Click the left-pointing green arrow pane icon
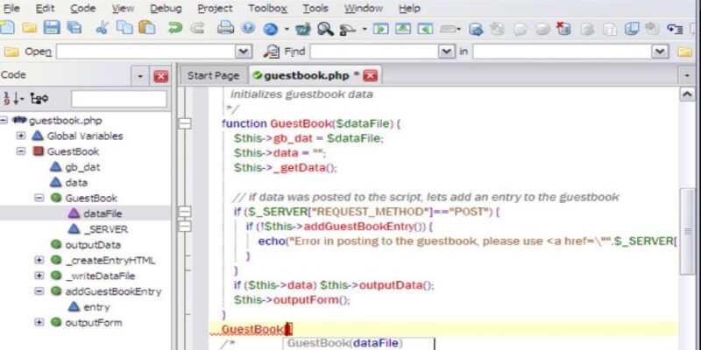Image resolution: width=701 pixels, height=350 pixels. coord(425,29)
